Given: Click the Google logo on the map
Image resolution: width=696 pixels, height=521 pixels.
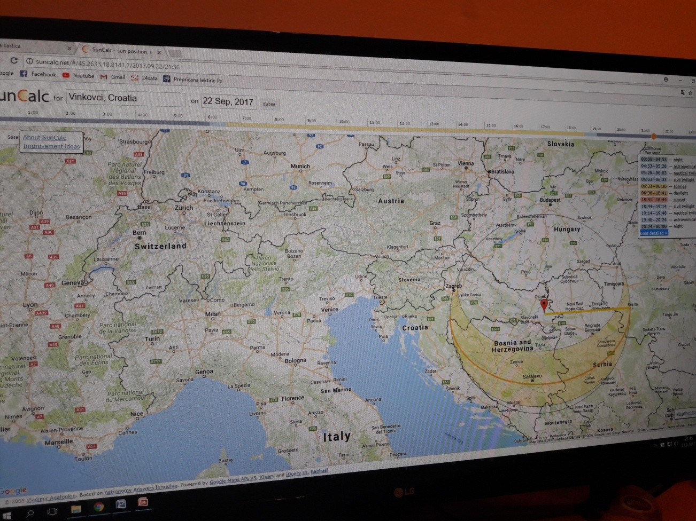Looking at the screenshot, I should tap(13, 491).
